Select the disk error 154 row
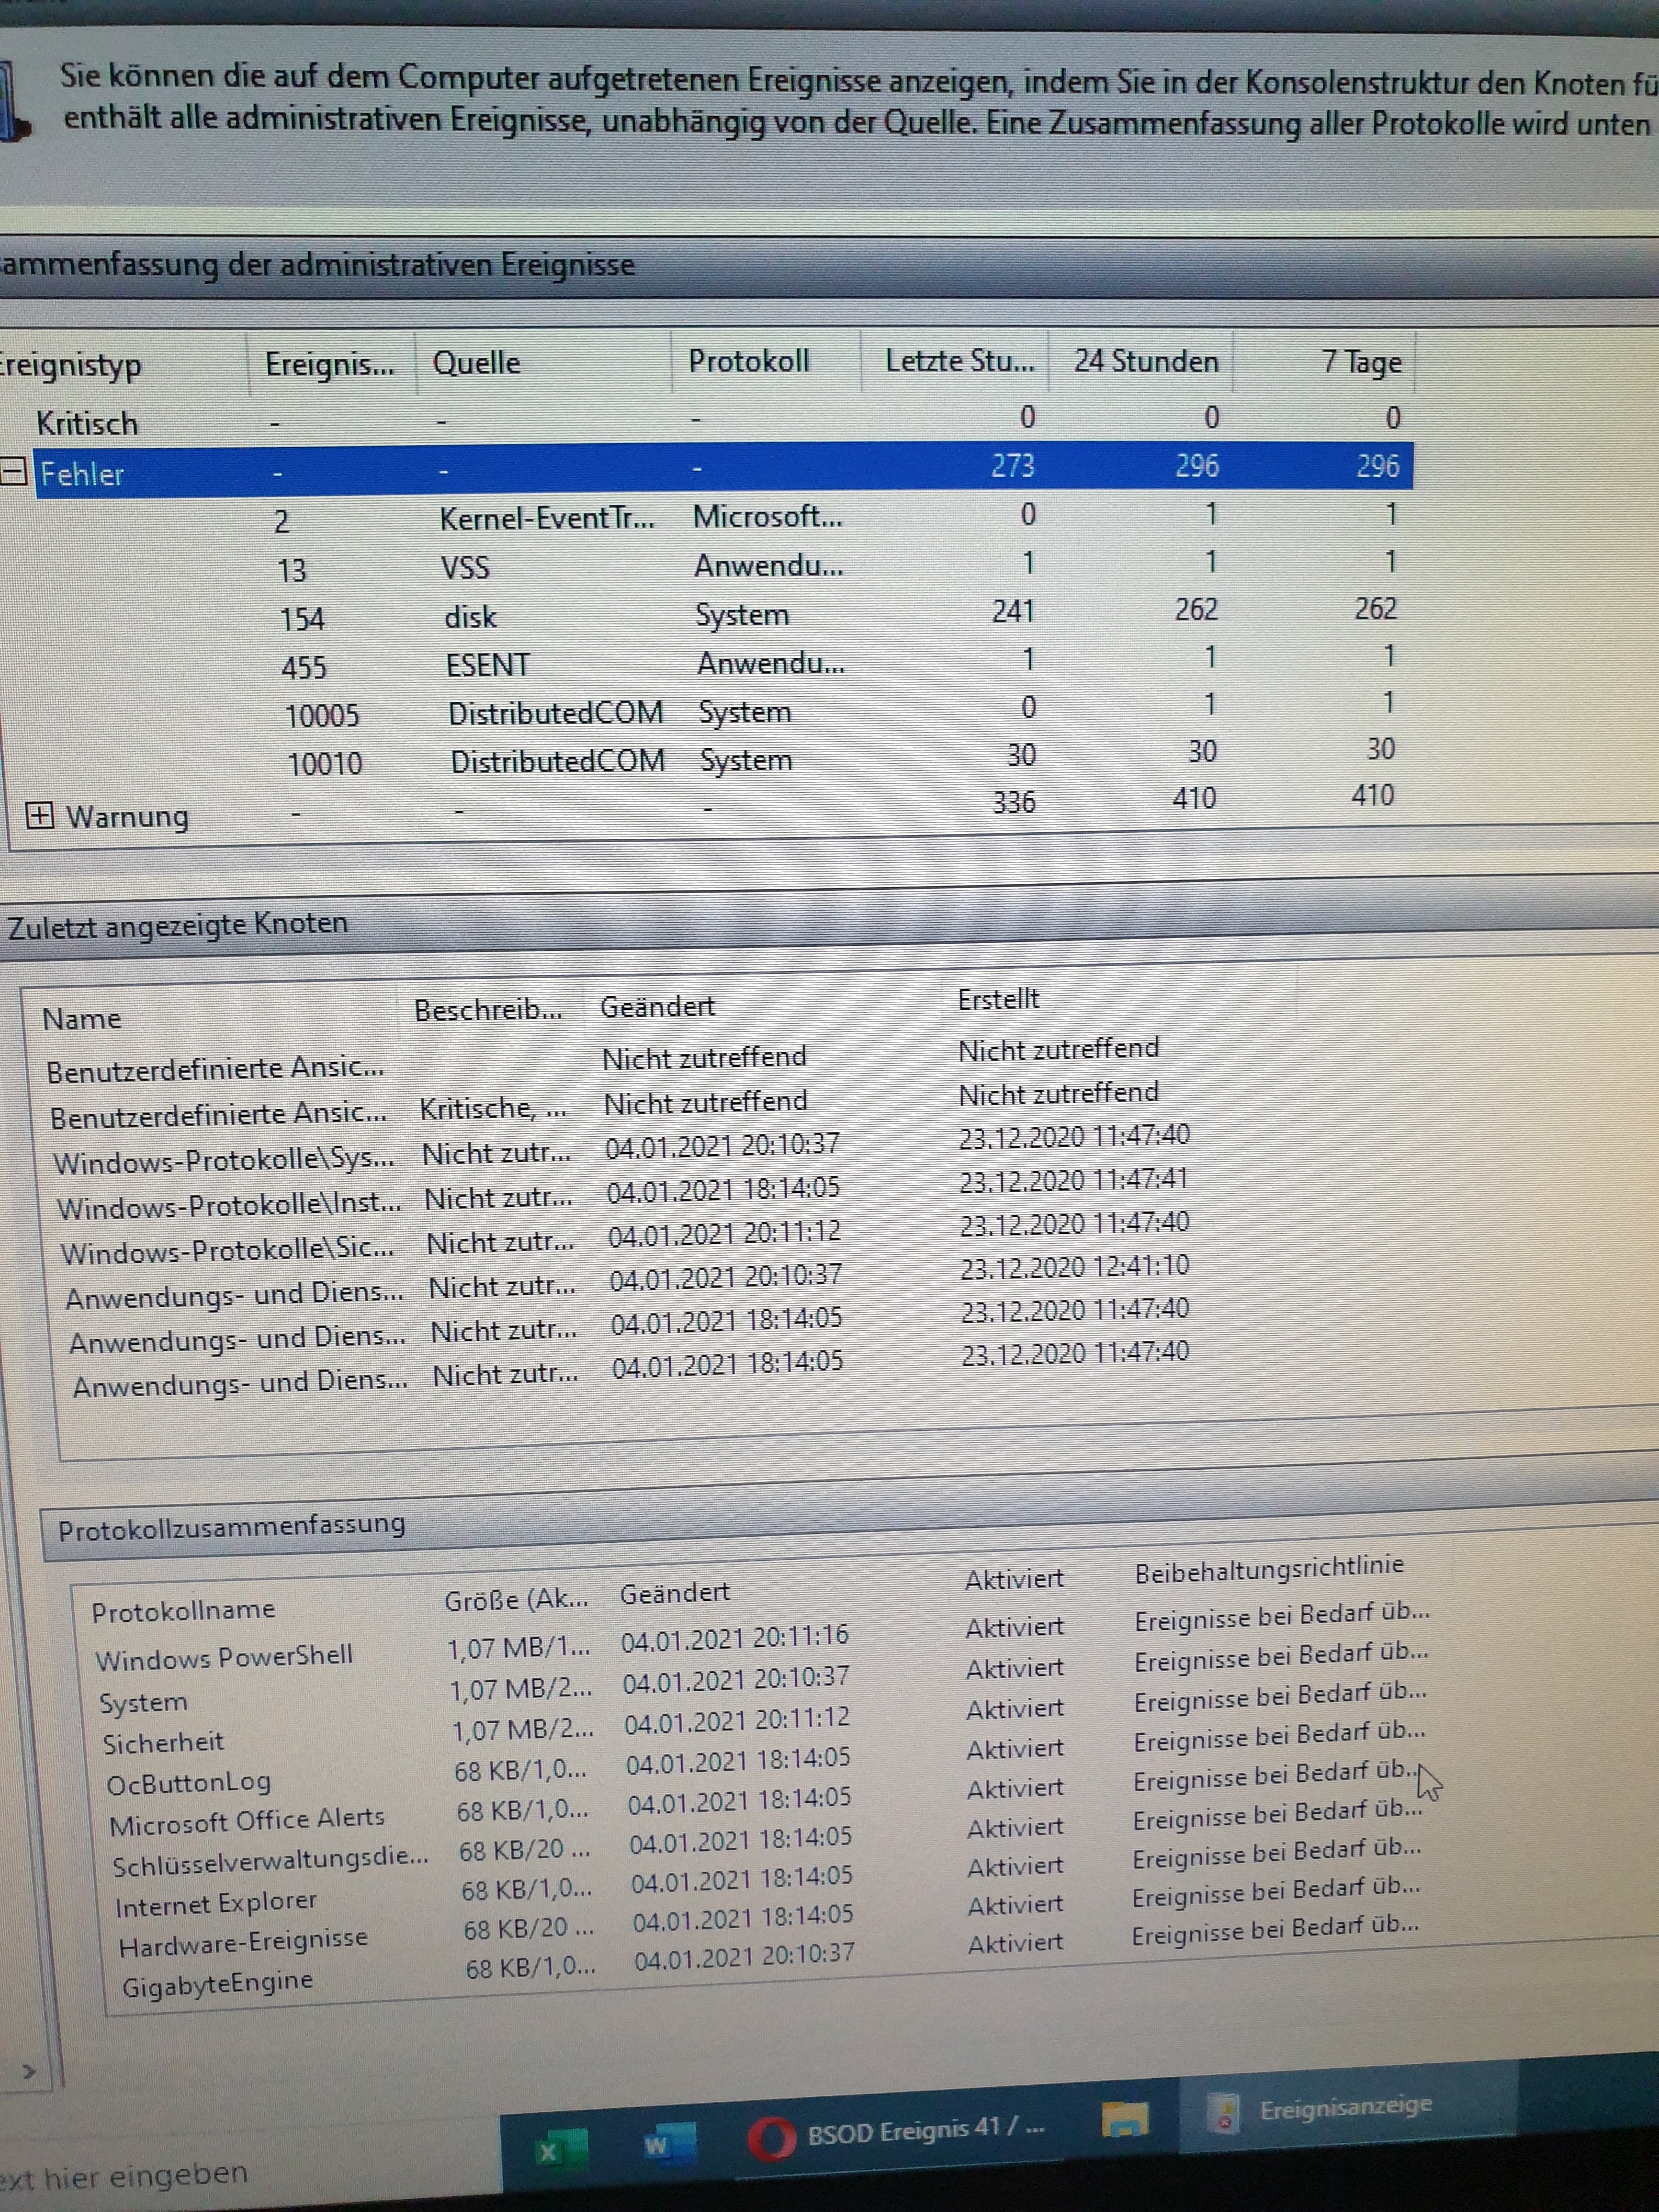The width and height of the screenshot is (1659, 2212). [x=470, y=617]
